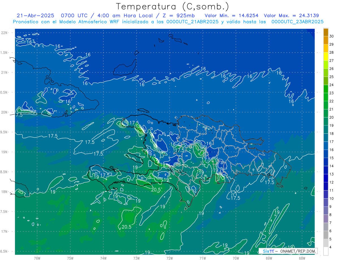Click the legend scale value 10
Screen dimensions: 339x262
tap(332, 198)
